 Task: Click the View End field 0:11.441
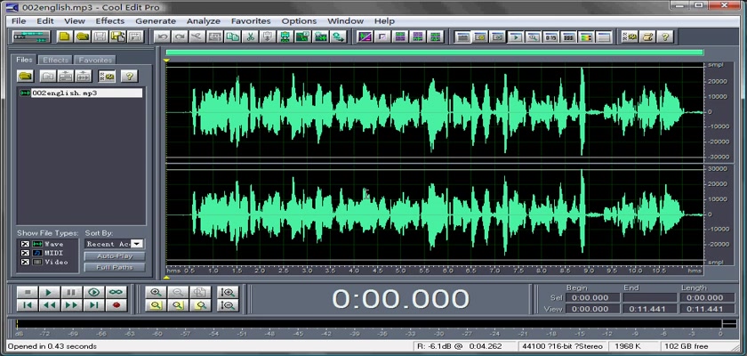click(x=650, y=309)
